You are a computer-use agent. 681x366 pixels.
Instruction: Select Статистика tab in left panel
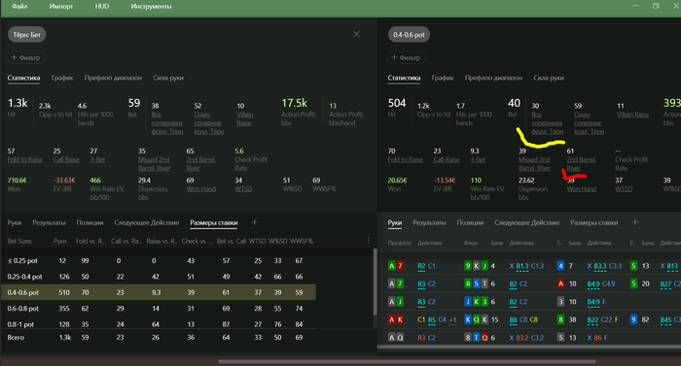point(24,78)
